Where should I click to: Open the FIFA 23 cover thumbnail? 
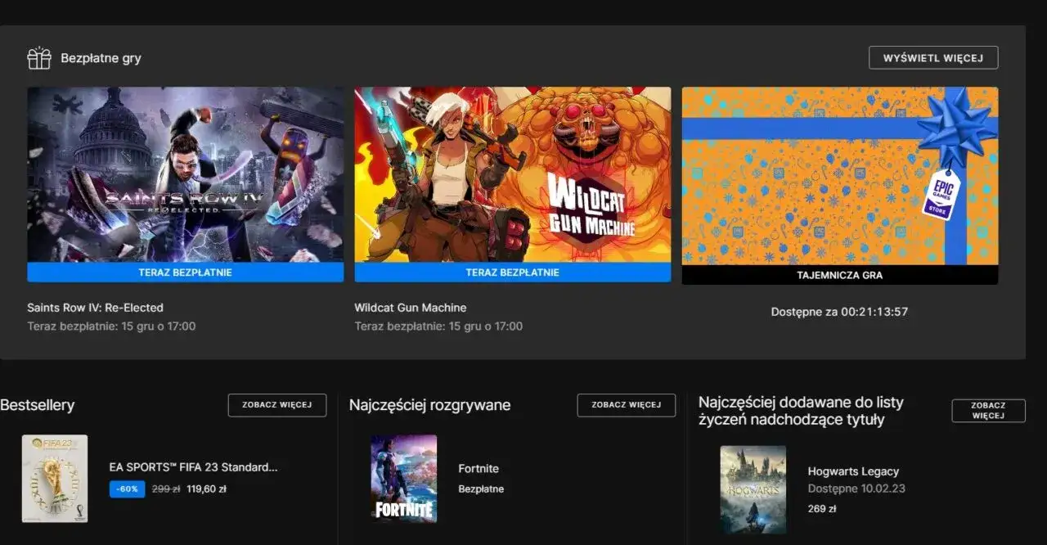pos(55,477)
